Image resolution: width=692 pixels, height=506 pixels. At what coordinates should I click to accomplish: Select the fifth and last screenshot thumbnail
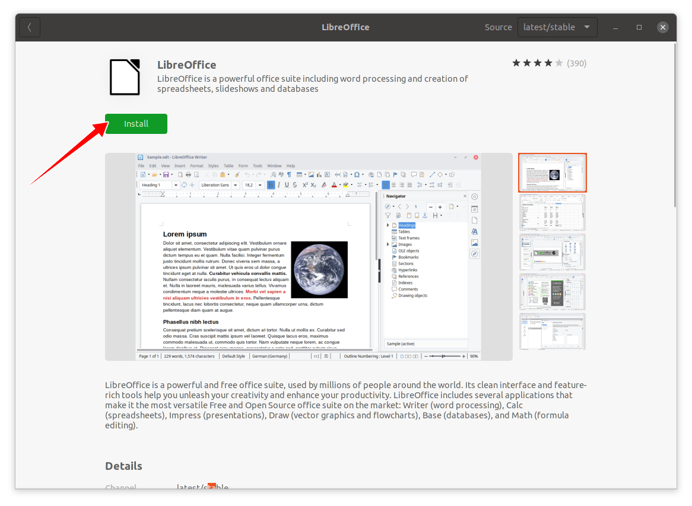pos(552,331)
